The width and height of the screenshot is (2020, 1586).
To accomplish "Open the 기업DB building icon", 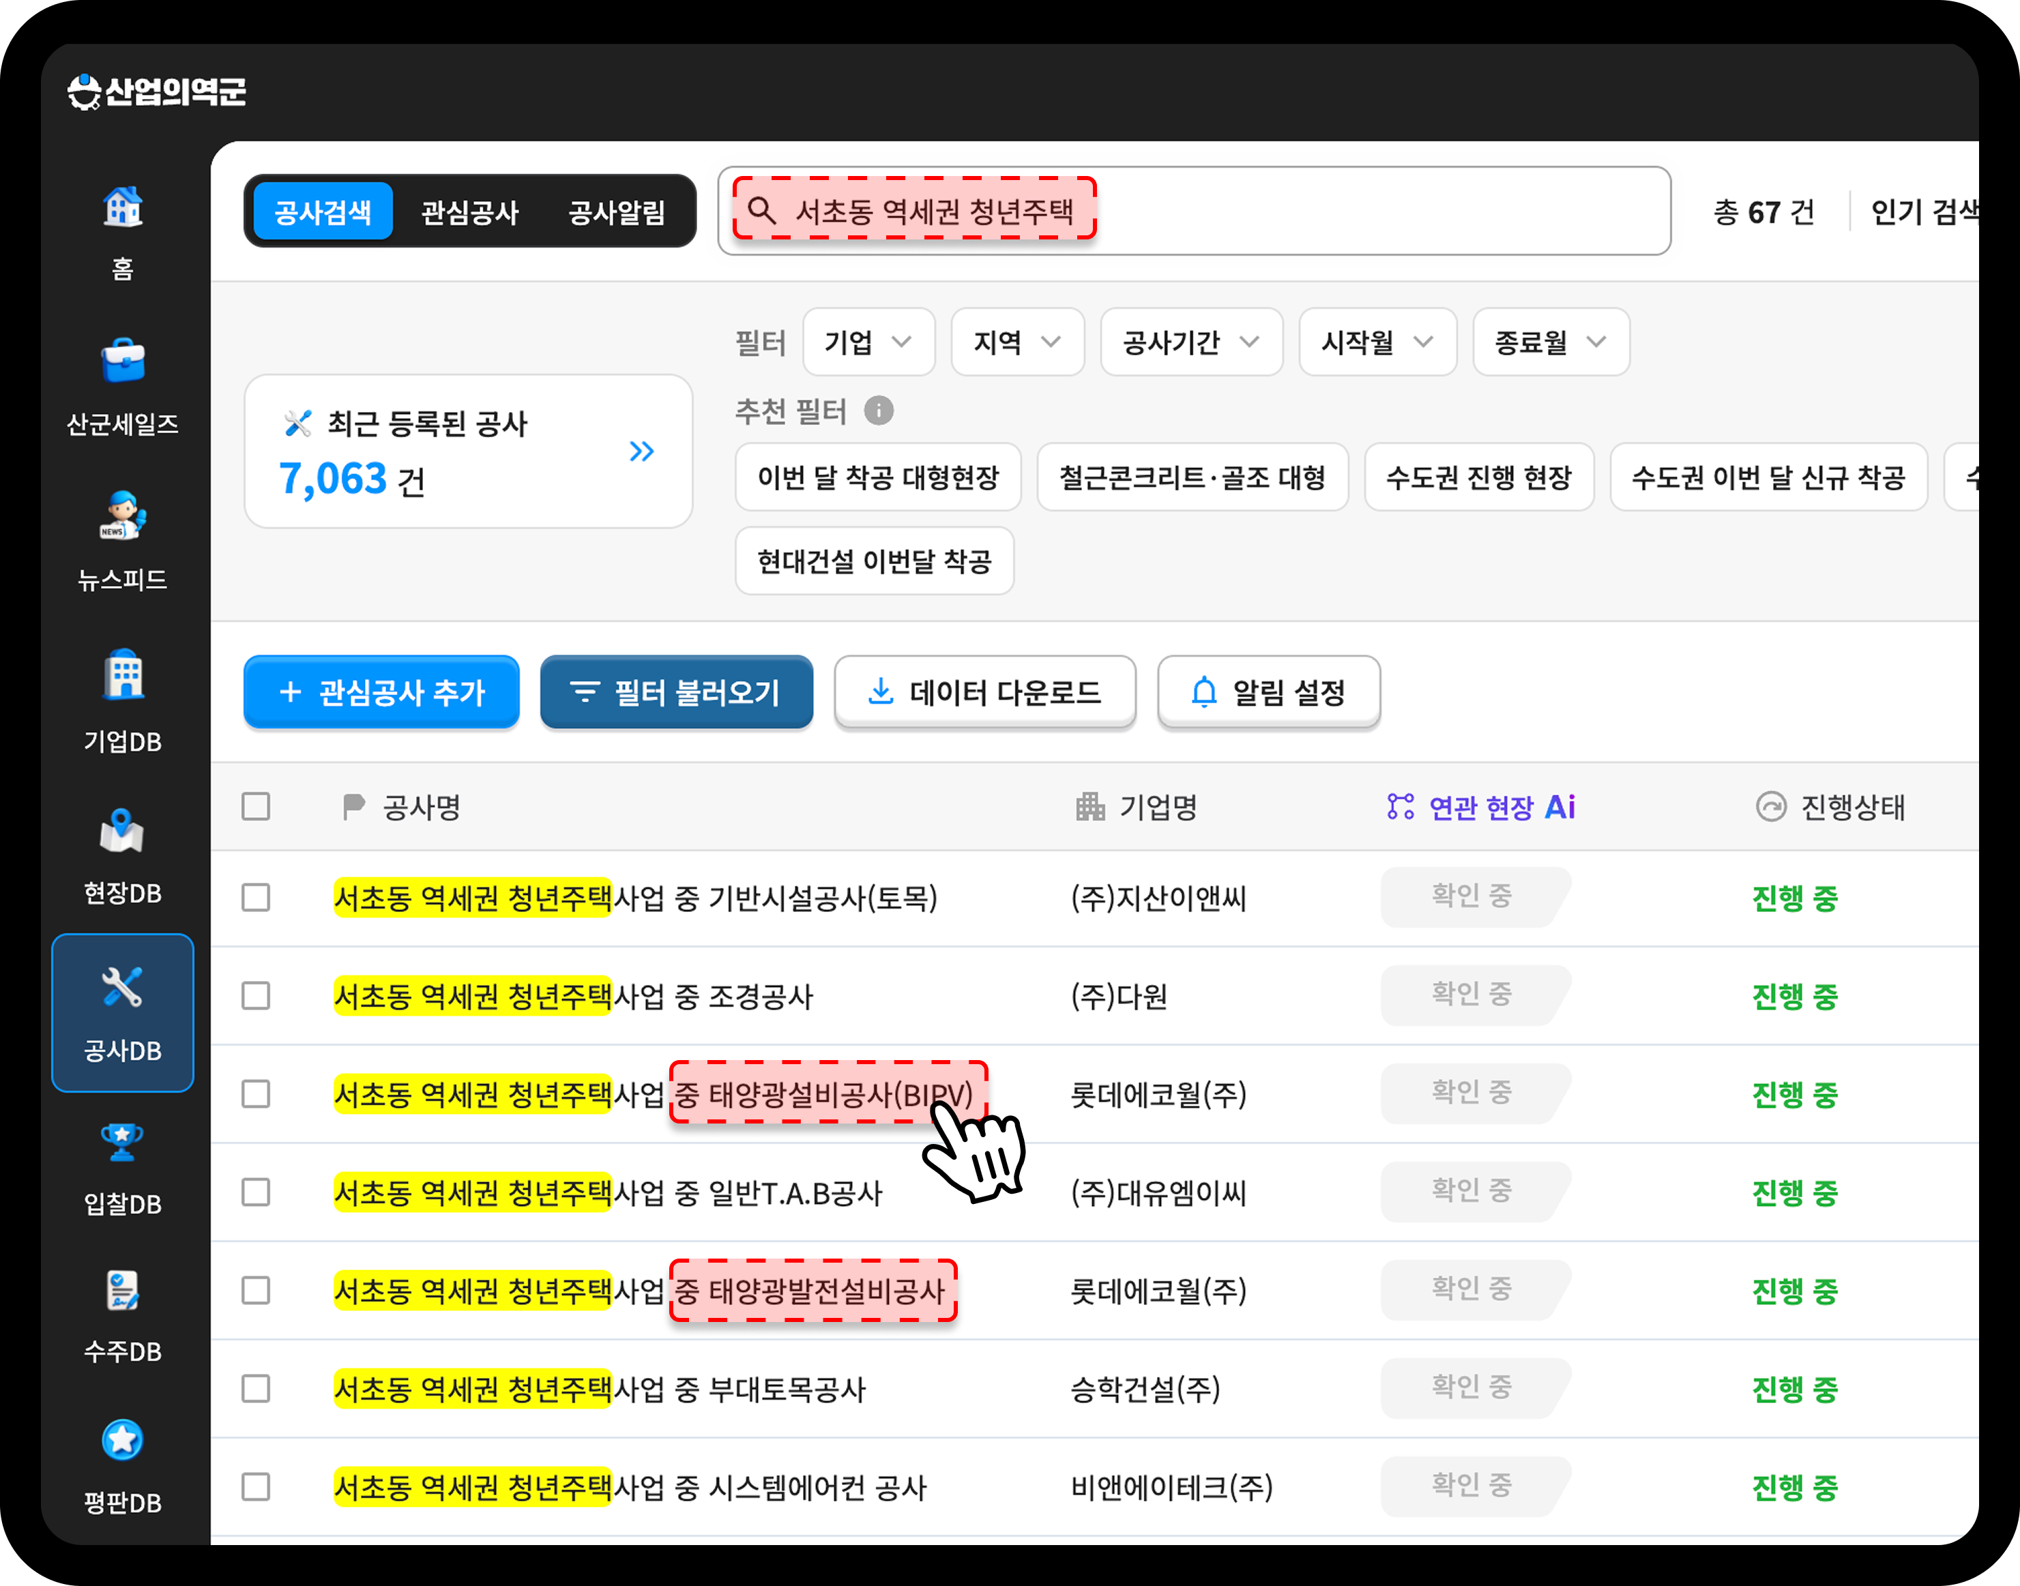I will [123, 674].
